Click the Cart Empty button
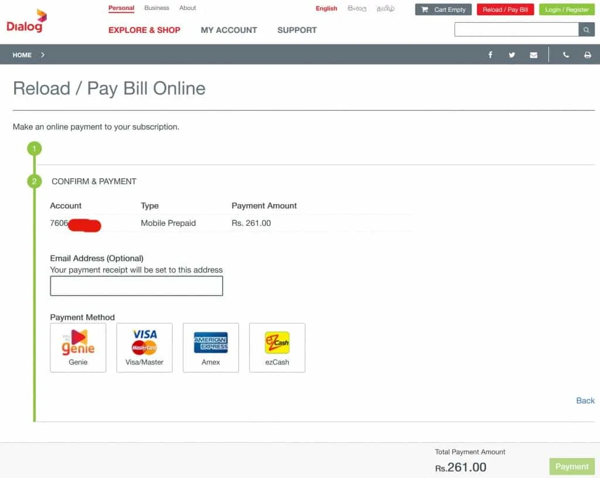Screen dimensions: 600x478 [x=444, y=10]
